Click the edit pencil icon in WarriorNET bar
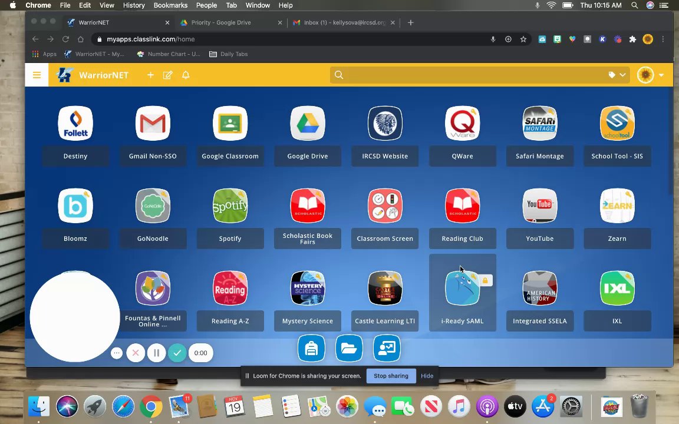 pyautogui.click(x=167, y=75)
